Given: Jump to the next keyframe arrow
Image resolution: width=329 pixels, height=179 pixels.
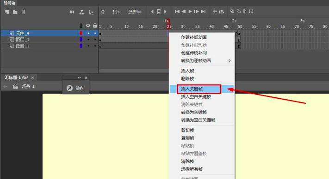Looking at the screenshot, I should point(165,12).
